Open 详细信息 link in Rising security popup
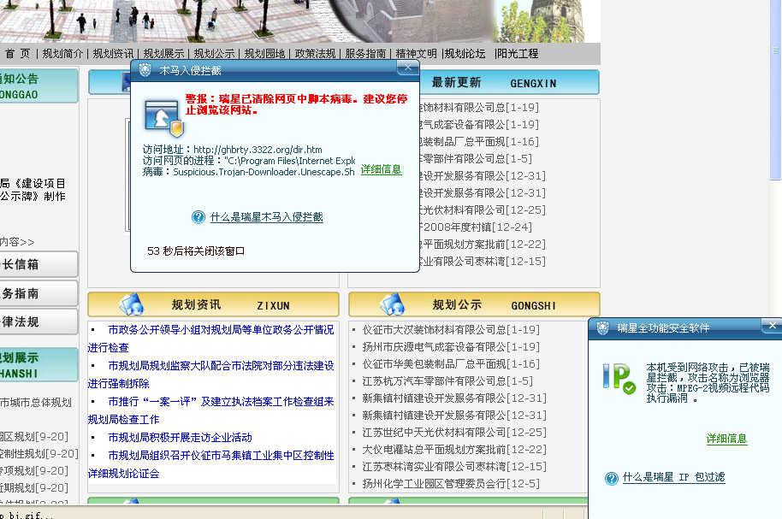Screen dimensions: 782x519 click(x=726, y=439)
